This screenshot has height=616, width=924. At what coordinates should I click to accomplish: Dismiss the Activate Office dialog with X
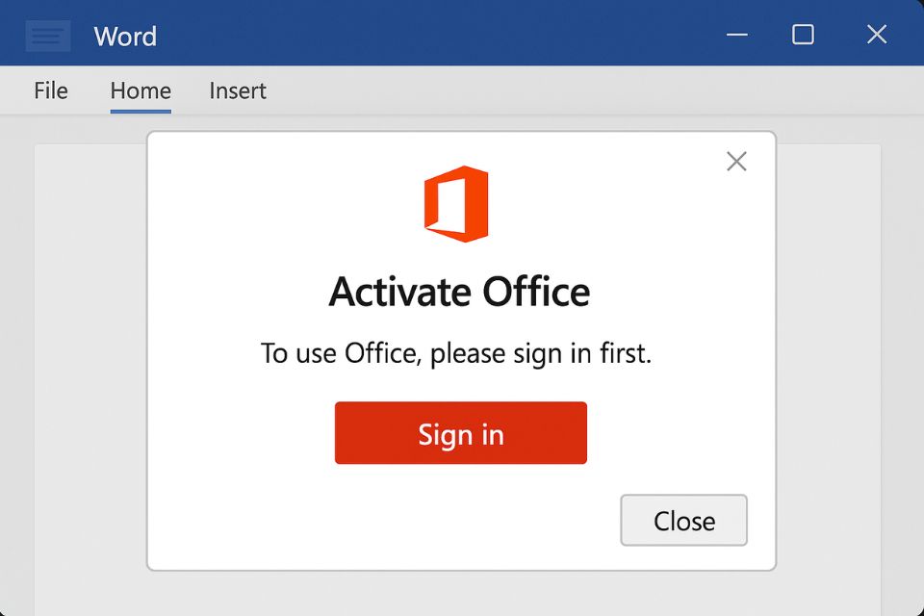tap(736, 162)
